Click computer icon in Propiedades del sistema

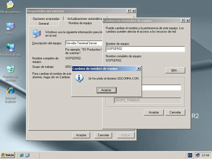click(37, 33)
